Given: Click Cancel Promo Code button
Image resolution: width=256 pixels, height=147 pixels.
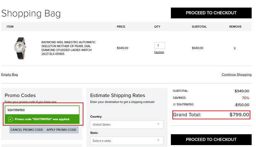Looking at the screenshot, I should pos(27,130).
